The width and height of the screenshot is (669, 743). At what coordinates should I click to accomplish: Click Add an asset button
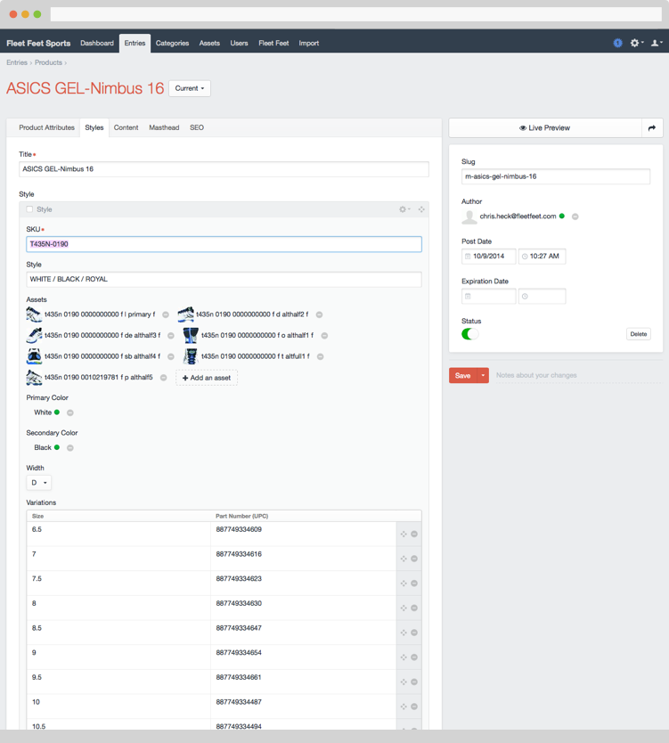207,378
